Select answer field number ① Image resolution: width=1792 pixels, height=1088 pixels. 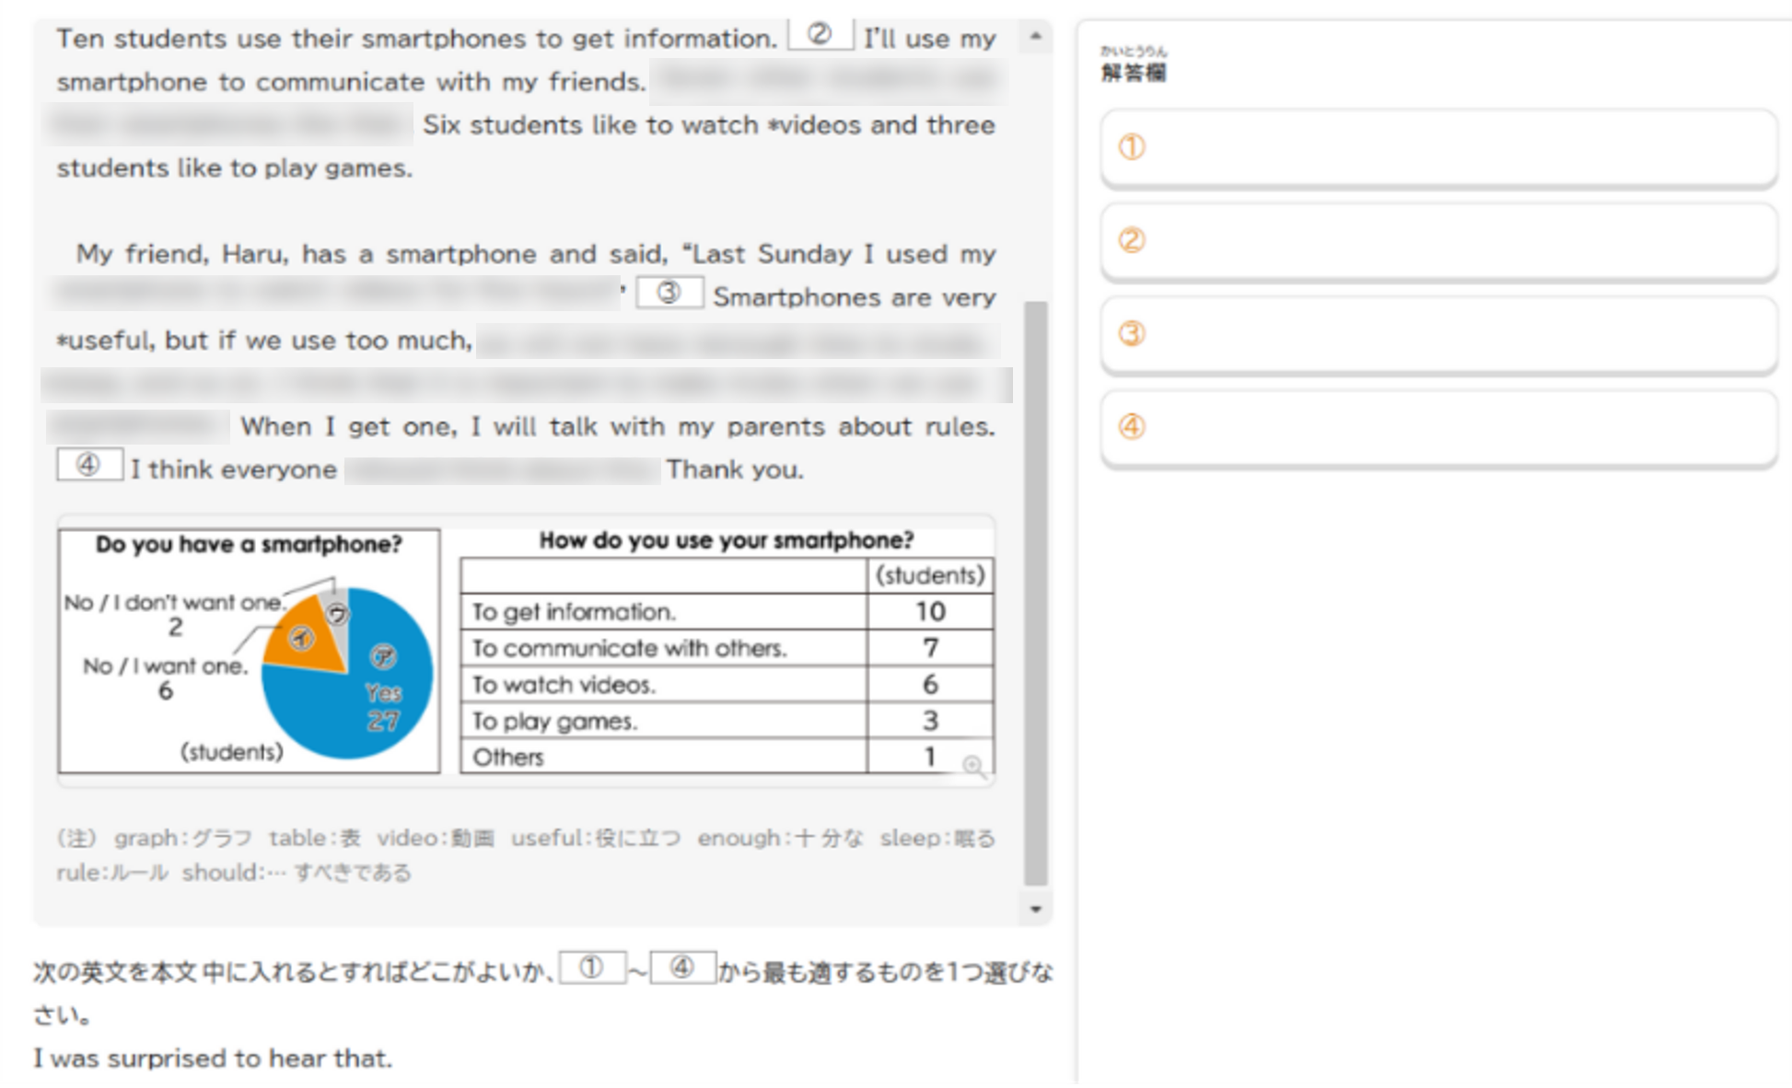[x=1438, y=147]
